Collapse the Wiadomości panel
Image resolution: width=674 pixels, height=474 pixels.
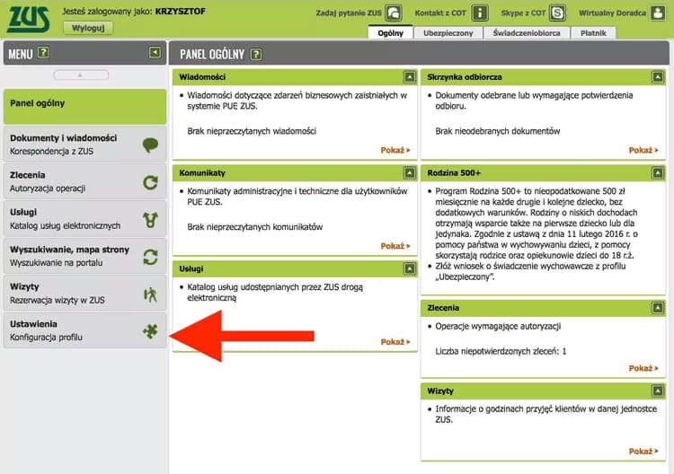pyautogui.click(x=410, y=77)
